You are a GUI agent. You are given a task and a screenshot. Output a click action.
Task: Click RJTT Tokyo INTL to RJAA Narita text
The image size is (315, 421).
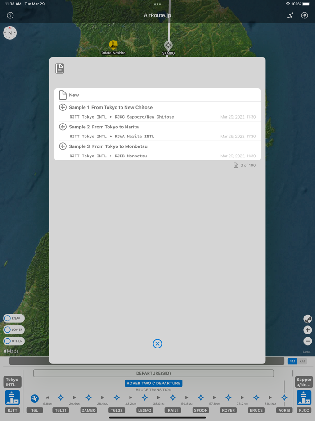click(x=112, y=137)
